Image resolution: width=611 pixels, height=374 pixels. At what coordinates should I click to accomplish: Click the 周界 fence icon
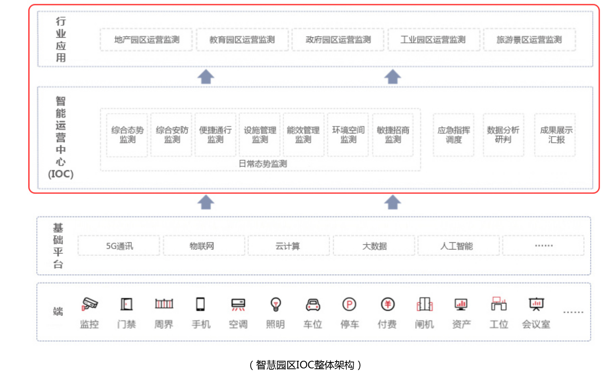pyautogui.click(x=164, y=304)
